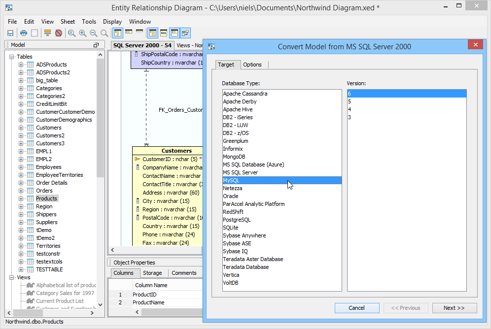491x329 pixels.
Task: Click the index icon beside PostalCode column
Action: 138,218
